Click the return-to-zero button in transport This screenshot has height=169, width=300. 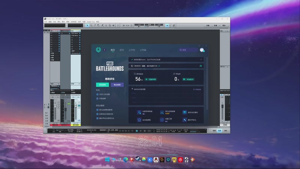point(132,131)
